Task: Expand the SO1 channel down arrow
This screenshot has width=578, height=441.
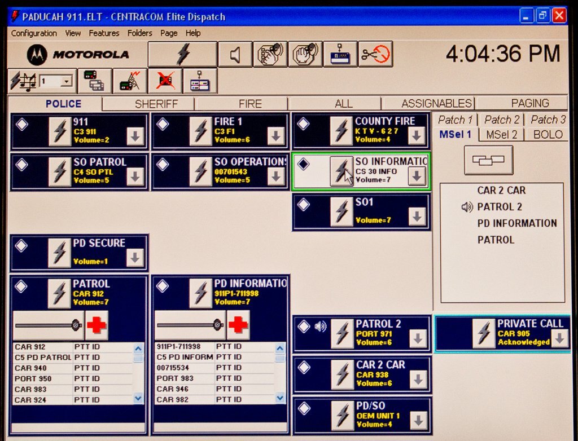Action: (x=417, y=216)
